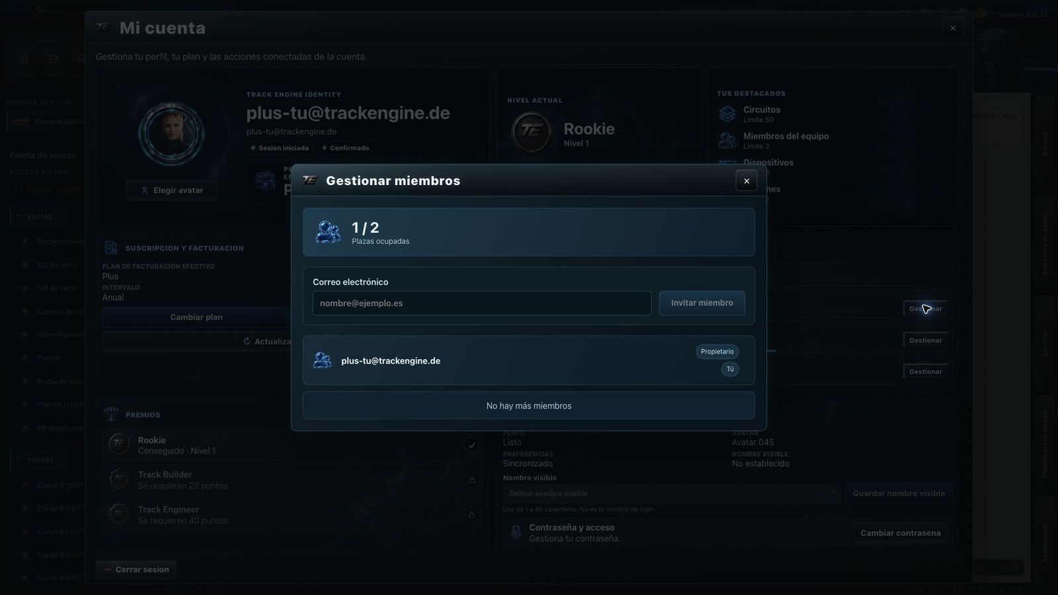Collapse the CURVAS section in the parts palette

click(x=19, y=459)
